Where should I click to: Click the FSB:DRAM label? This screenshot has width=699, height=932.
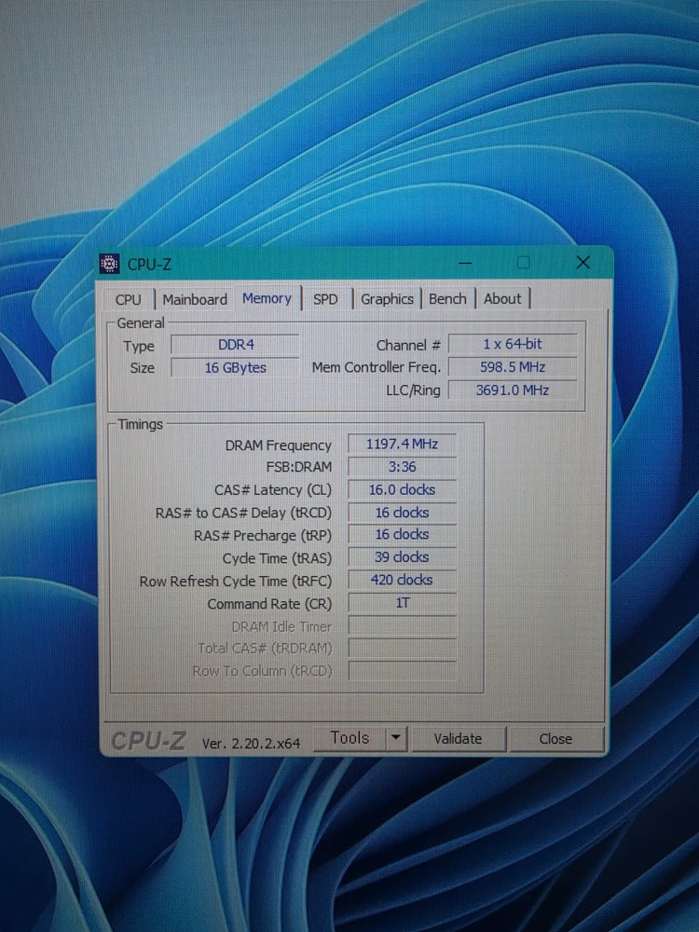click(x=298, y=467)
